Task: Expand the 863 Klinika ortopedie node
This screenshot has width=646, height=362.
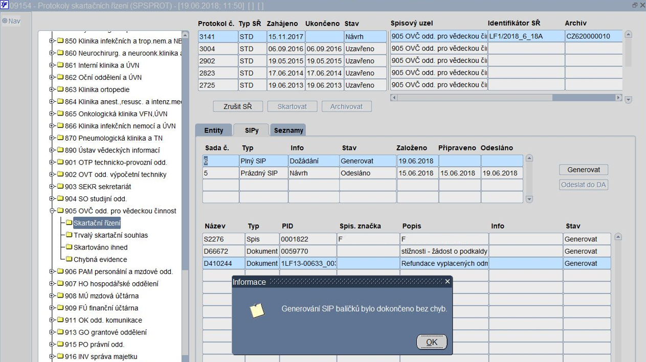Action: tap(52, 89)
